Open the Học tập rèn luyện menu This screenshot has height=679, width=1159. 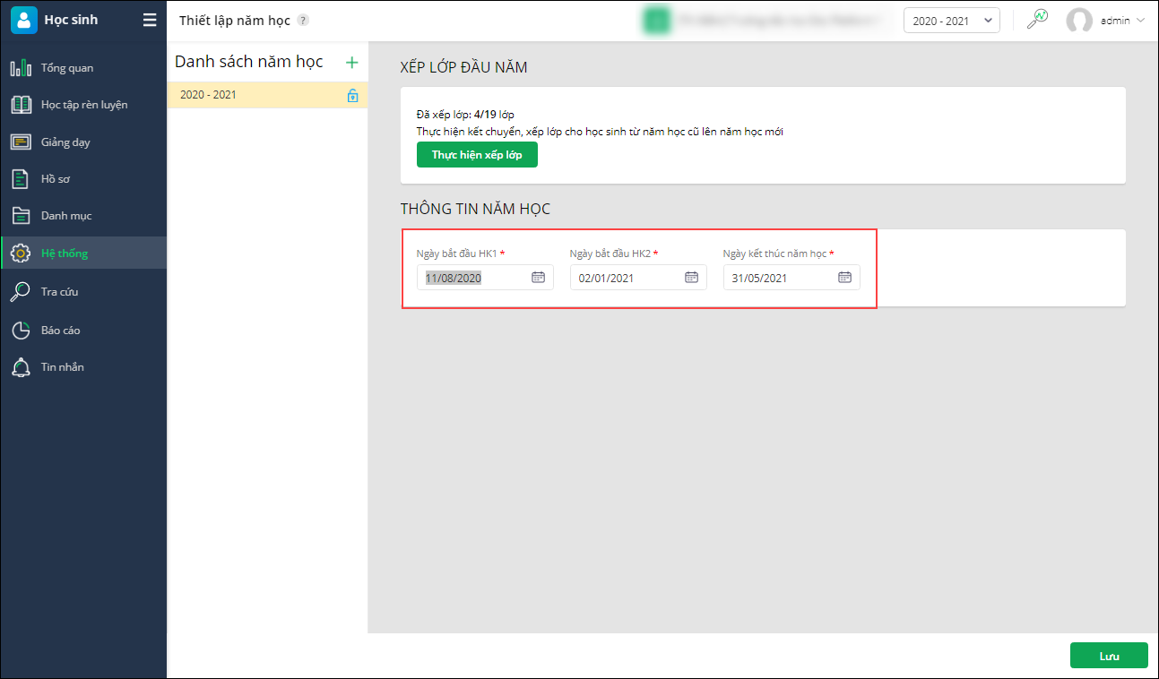pyautogui.click(x=83, y=105)
